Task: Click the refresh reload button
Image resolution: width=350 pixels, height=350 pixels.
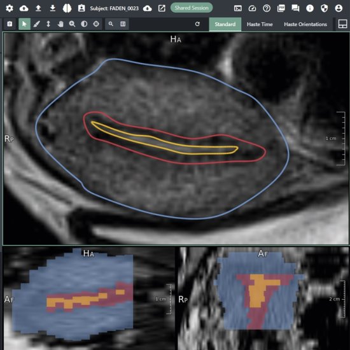Action: pyautogui.click(x=197, y=24)
